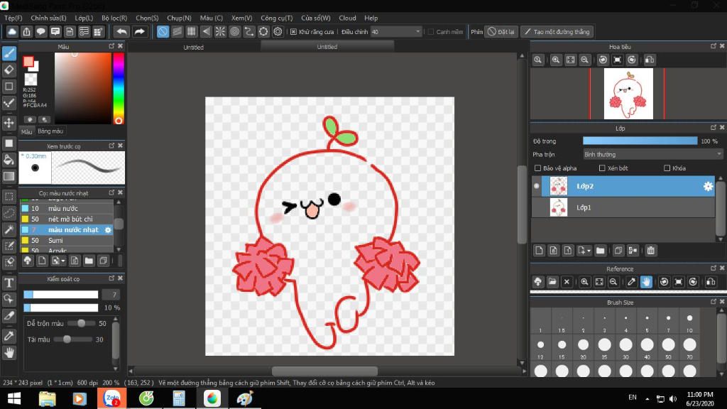This screenshot has width=727, height=409.
Task: Select the rectangular Select tool
Action: click(x=9, y=197)
